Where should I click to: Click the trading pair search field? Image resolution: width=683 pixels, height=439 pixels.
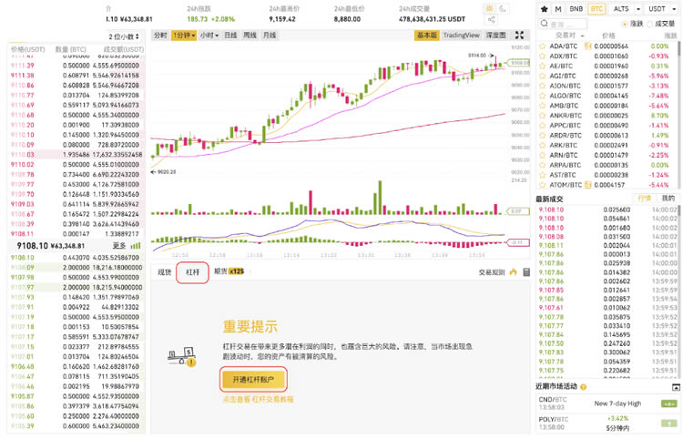[x=563, y=24]
